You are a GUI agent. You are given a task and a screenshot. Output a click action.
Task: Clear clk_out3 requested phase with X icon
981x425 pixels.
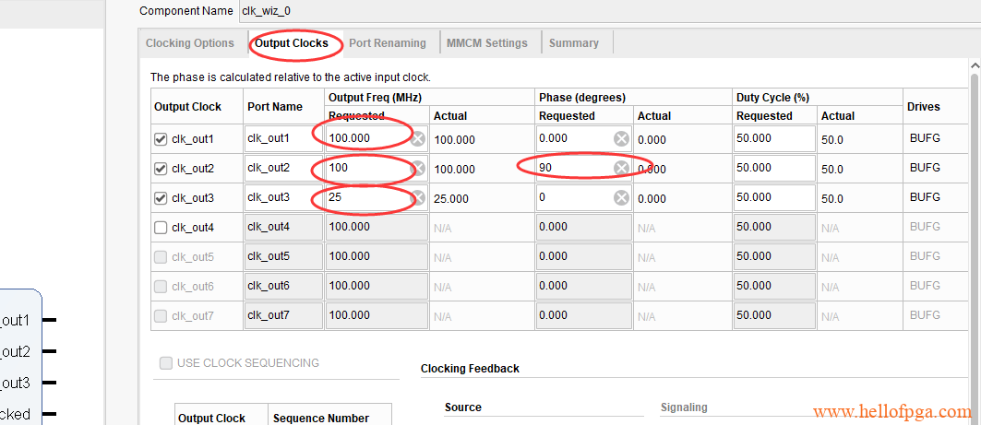(x=621, y=198)
